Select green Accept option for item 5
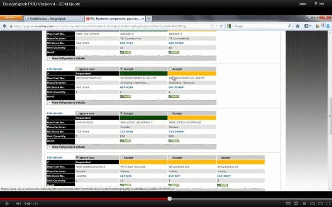332x207 pixels. [122, 69]
